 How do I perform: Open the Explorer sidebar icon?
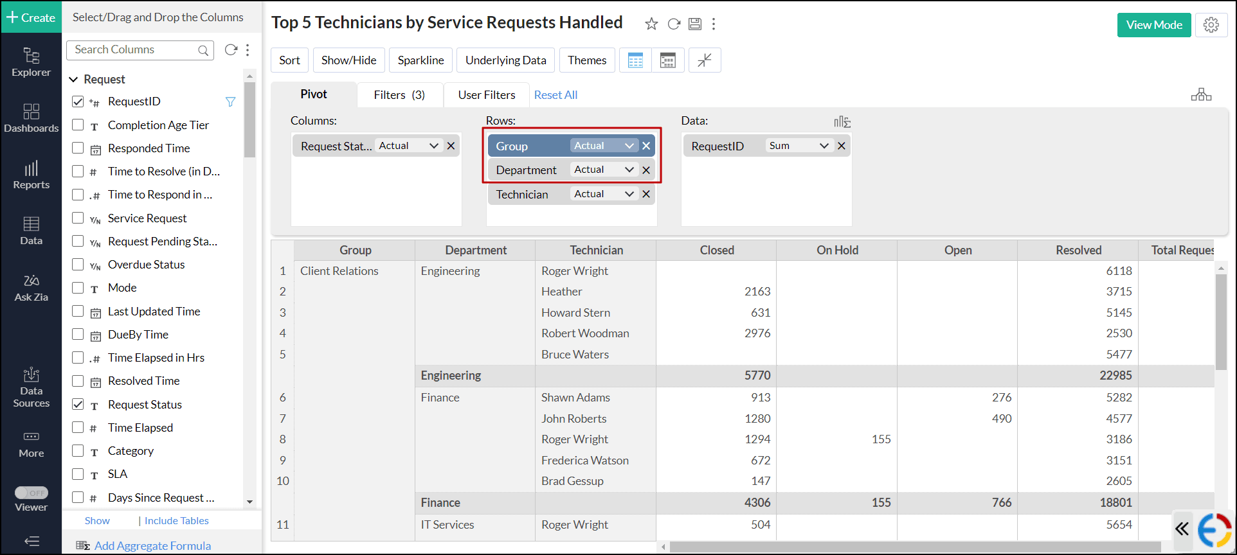(31, 62)
